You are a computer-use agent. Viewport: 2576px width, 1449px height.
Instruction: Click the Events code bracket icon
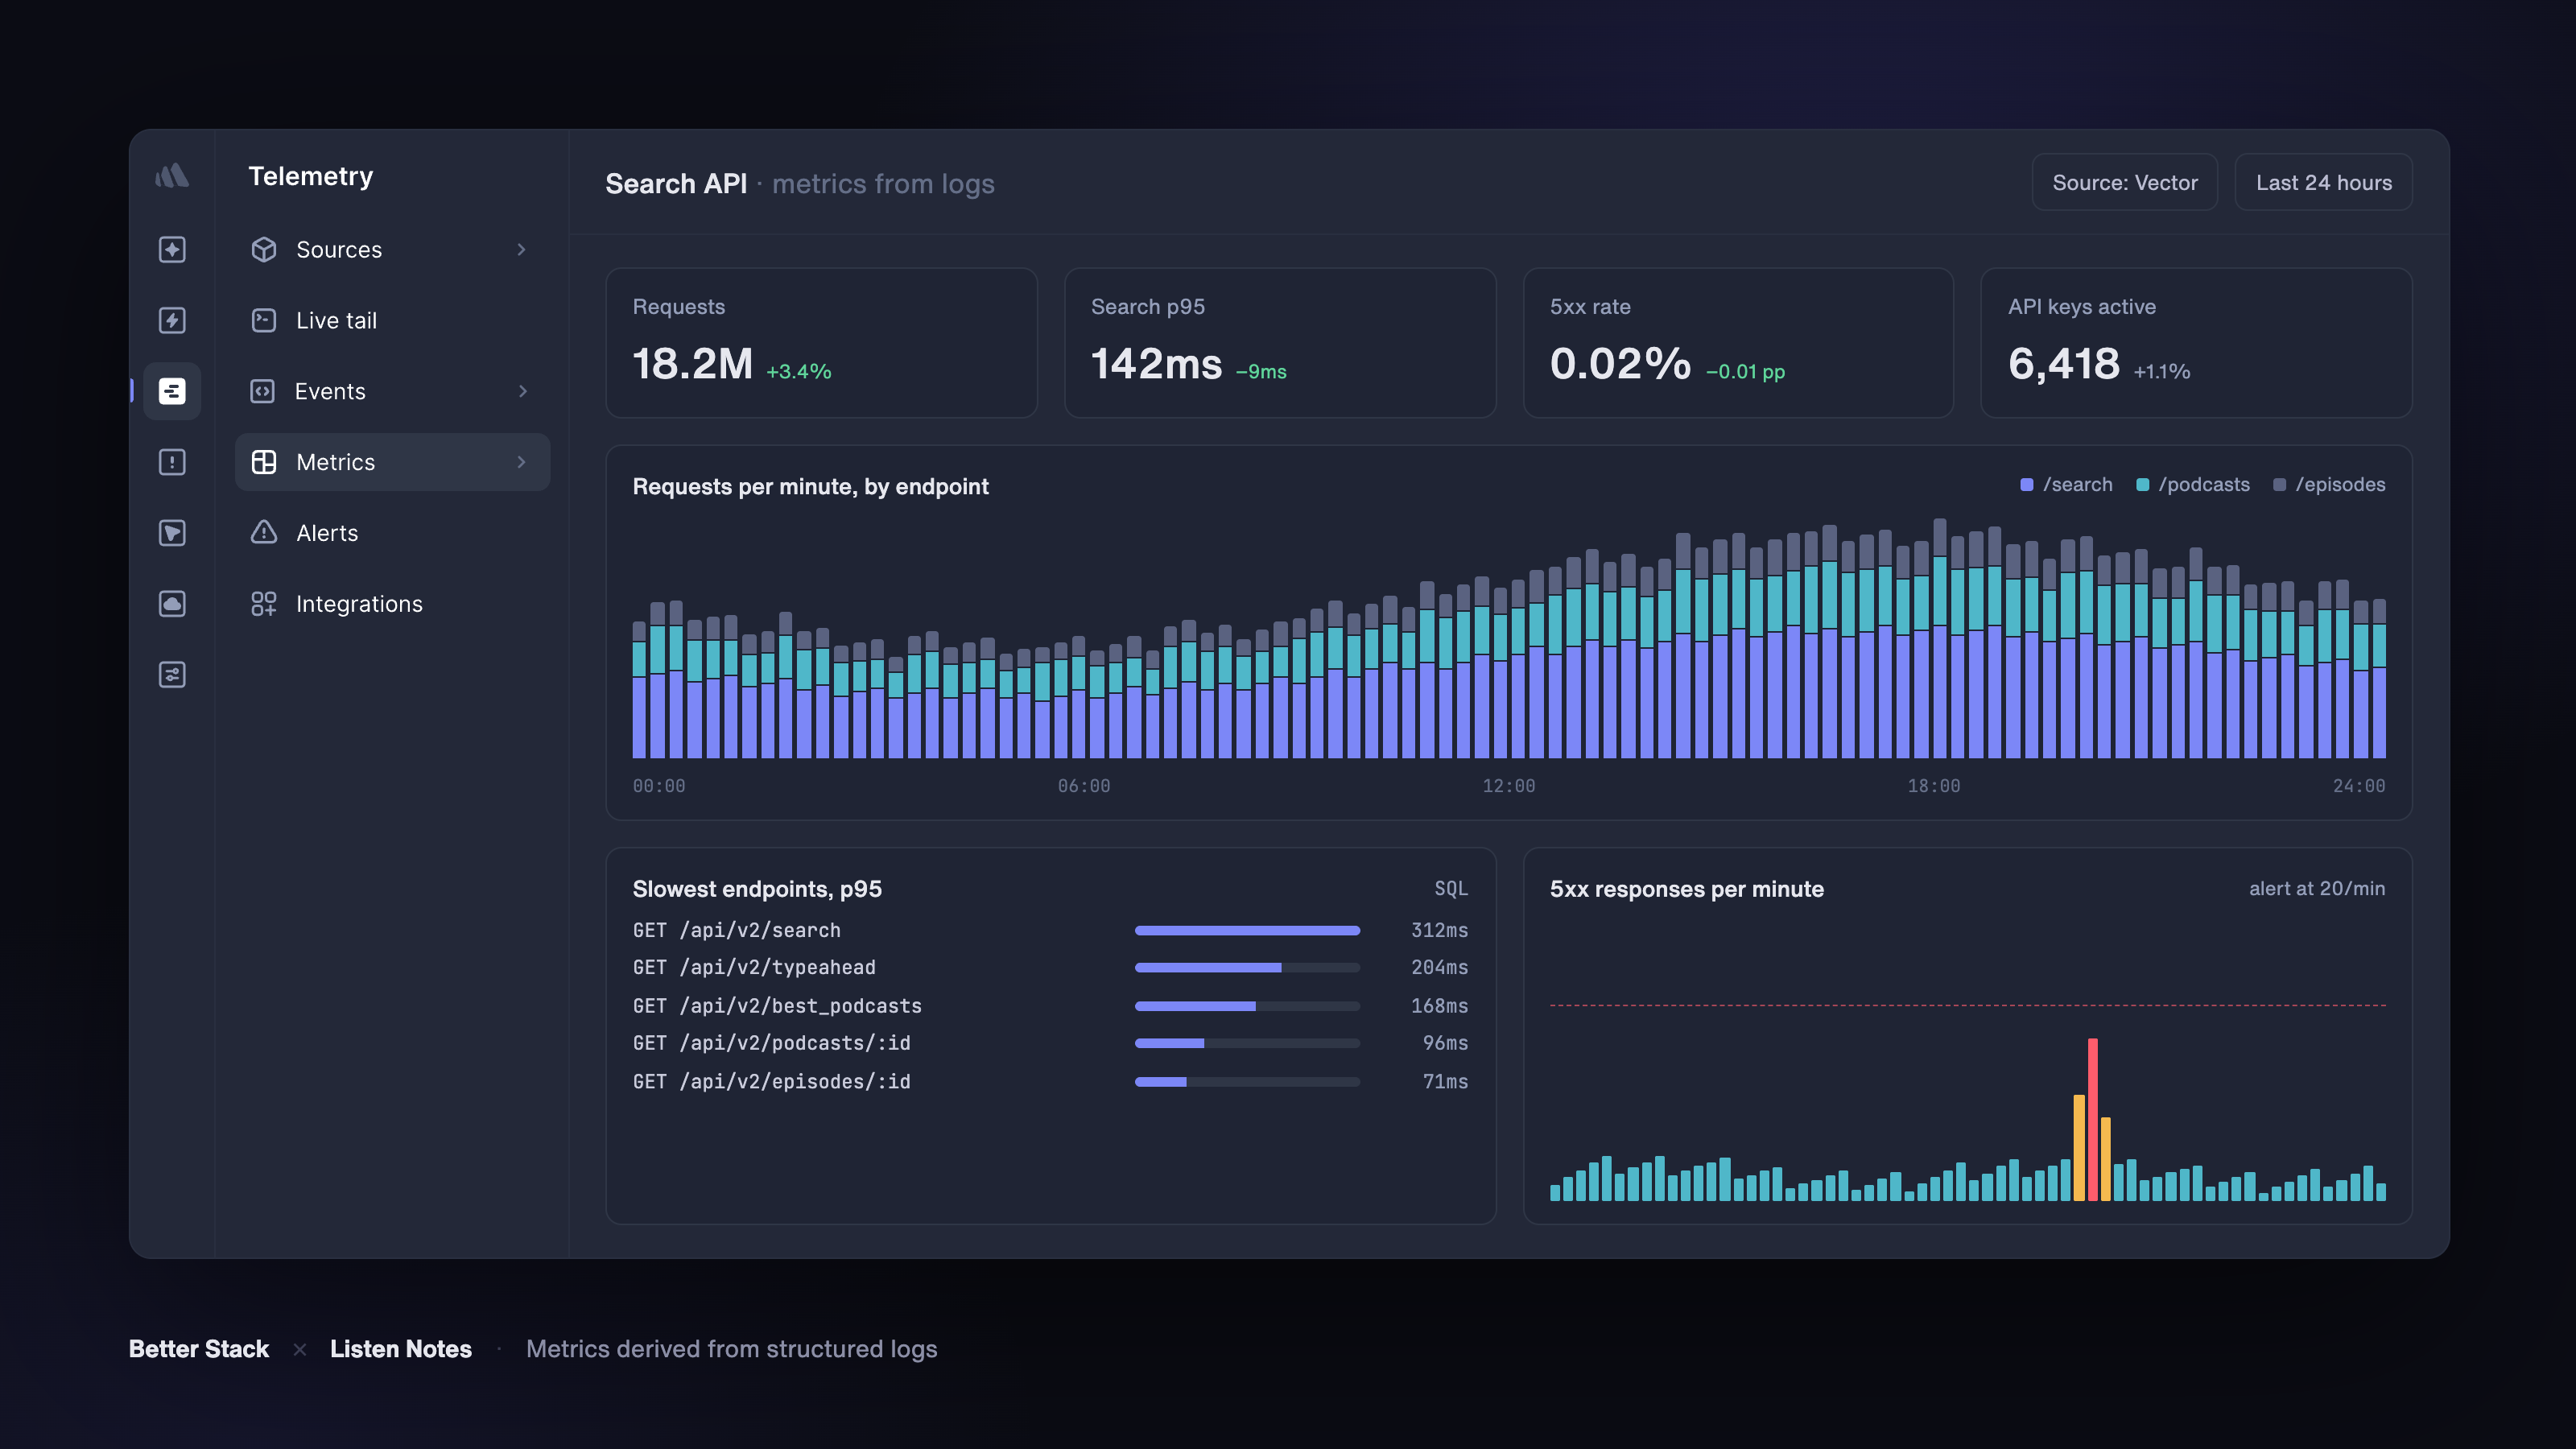[x=263, y=391]
